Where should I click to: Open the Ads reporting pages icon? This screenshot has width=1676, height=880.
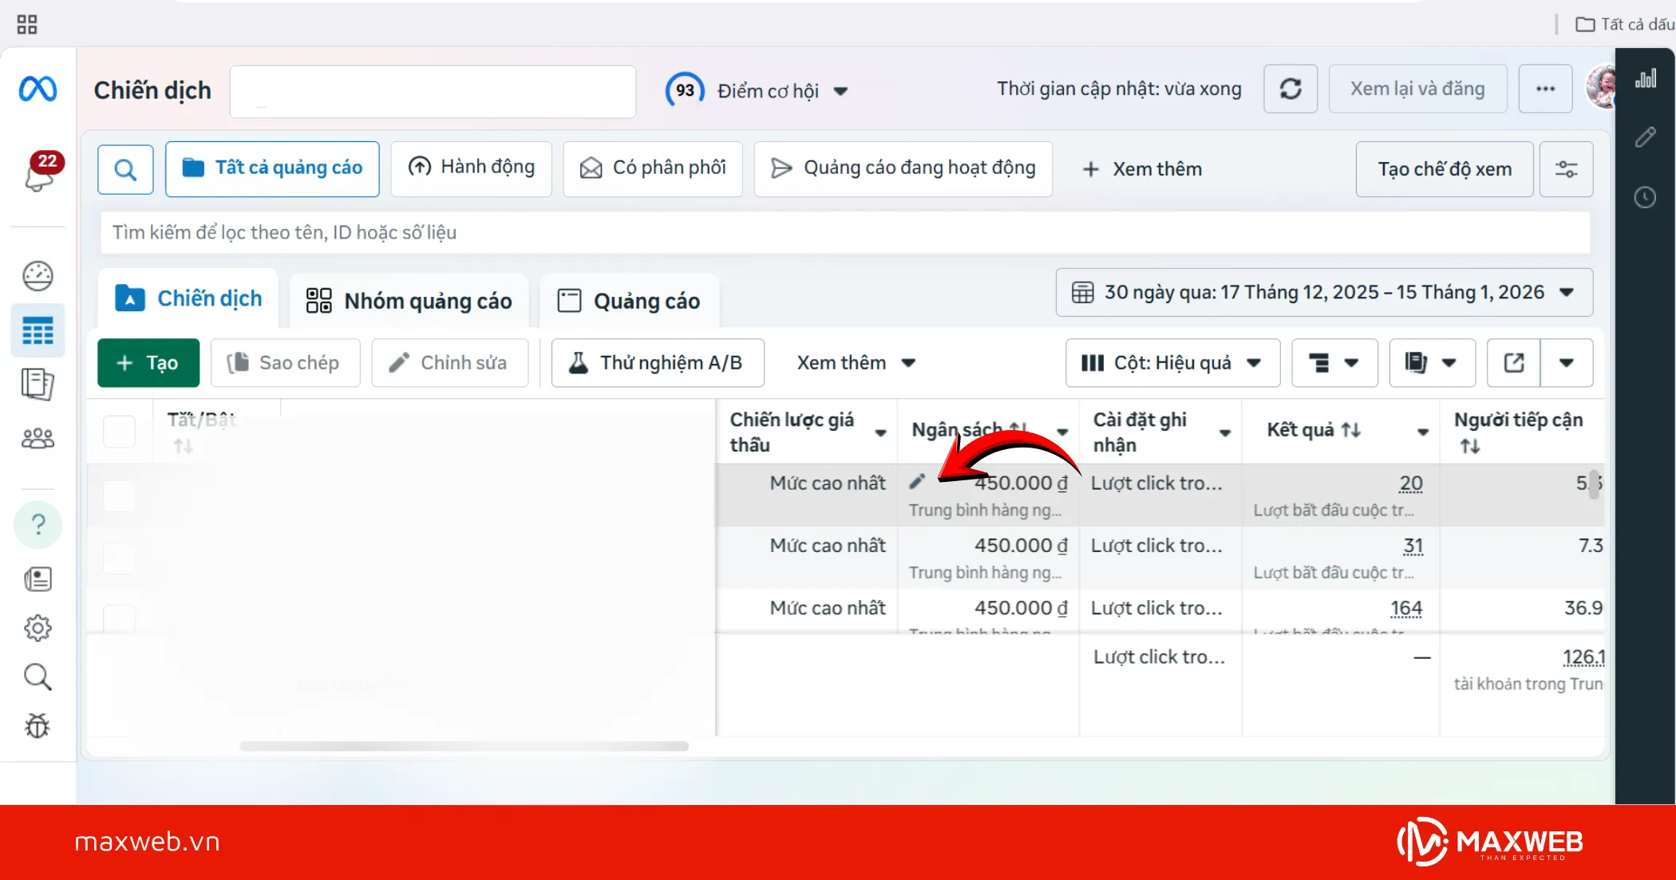coord(38,385)
